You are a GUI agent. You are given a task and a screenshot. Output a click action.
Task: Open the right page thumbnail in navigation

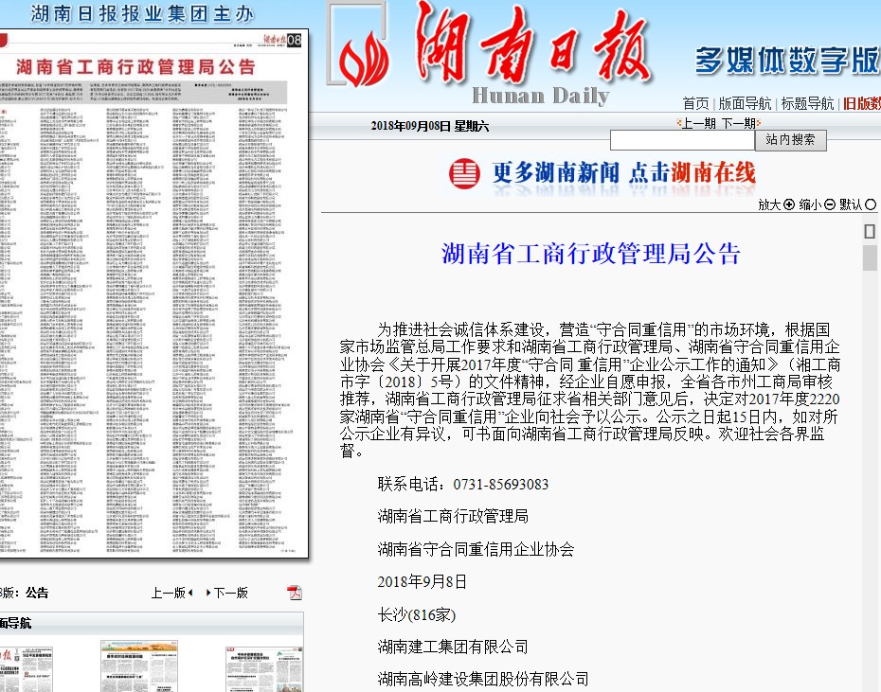coord(263,668)
